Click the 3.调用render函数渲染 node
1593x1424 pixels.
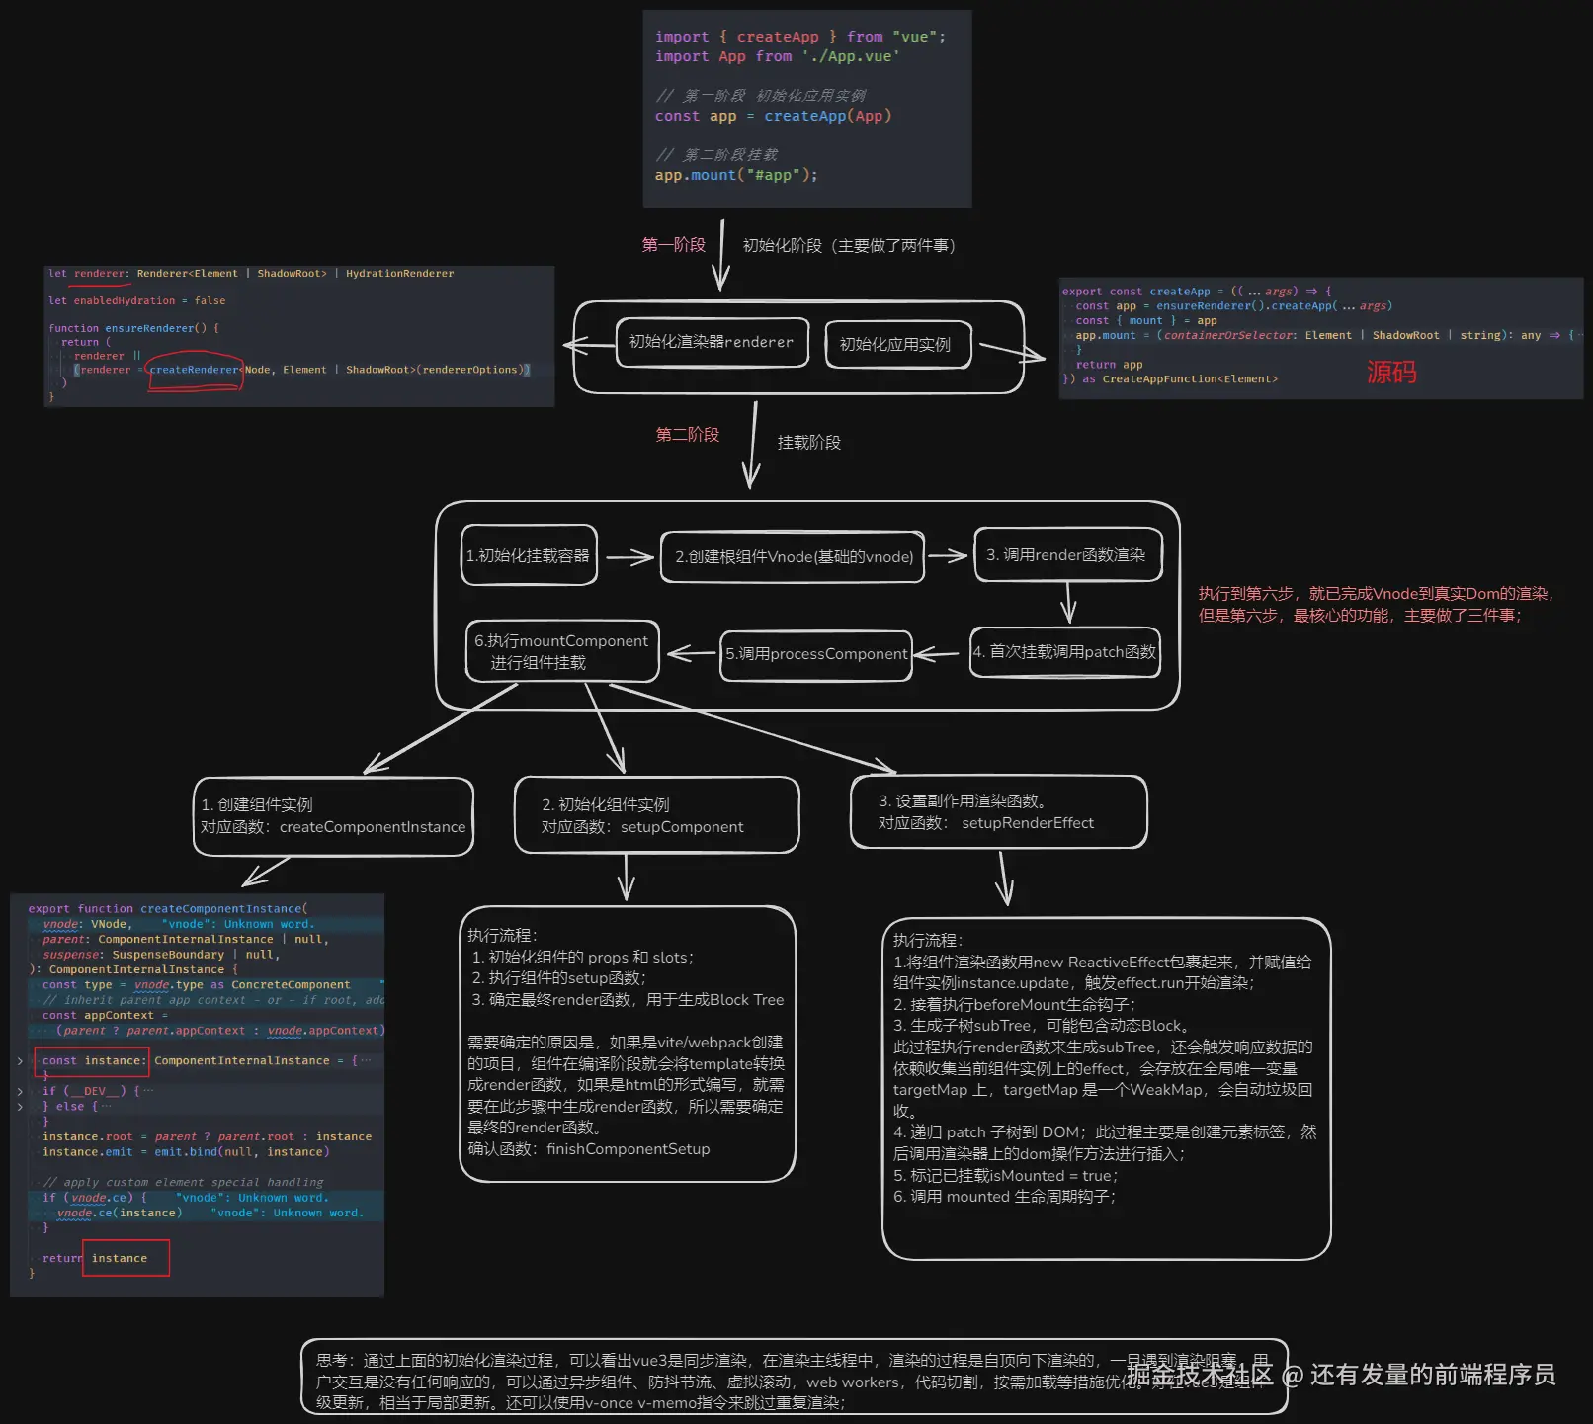(1067, 554)
